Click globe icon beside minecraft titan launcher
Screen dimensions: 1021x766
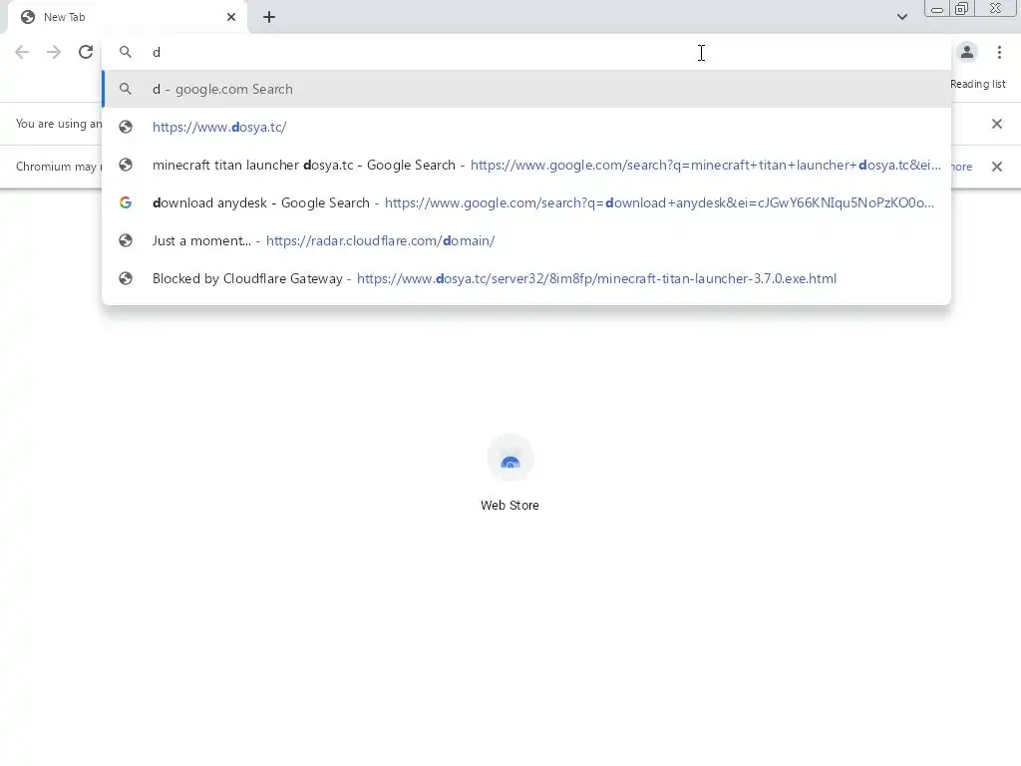126,165
